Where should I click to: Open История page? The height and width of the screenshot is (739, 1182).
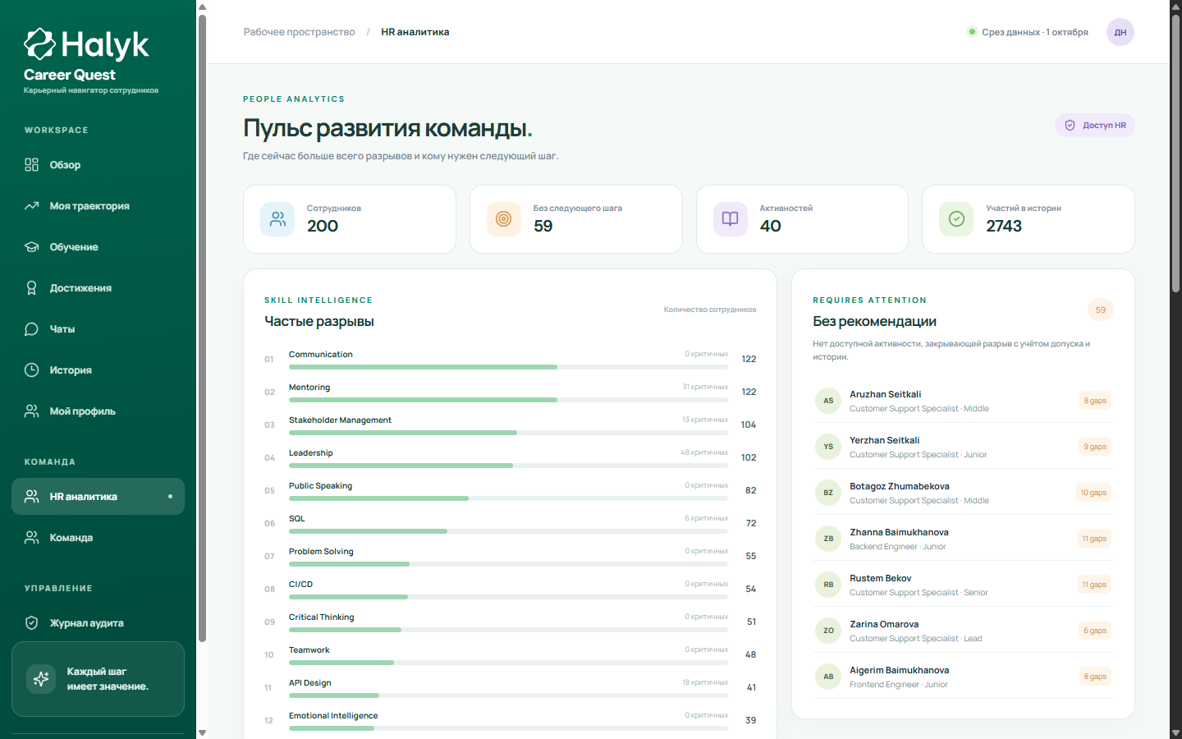98,370
